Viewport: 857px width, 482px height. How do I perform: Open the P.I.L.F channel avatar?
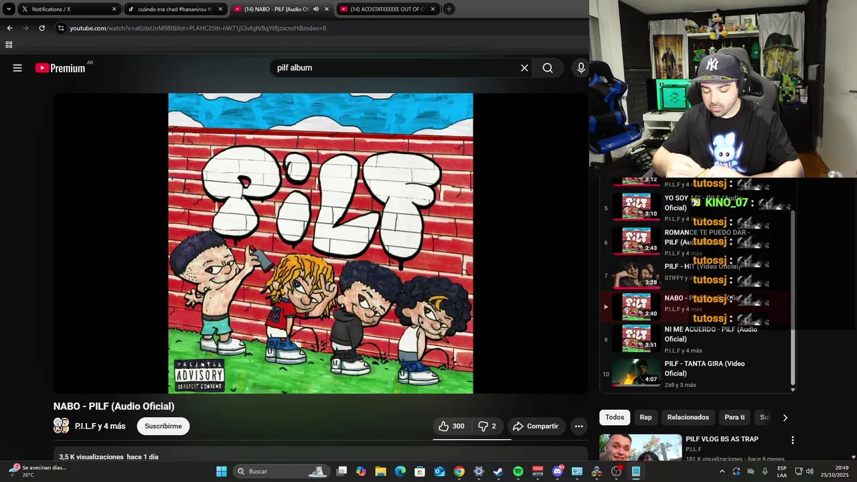click(x=61, y=426)
